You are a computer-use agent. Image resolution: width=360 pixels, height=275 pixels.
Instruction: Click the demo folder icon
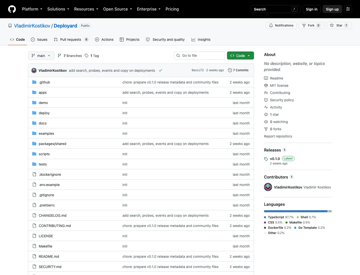tap(34, 102)
